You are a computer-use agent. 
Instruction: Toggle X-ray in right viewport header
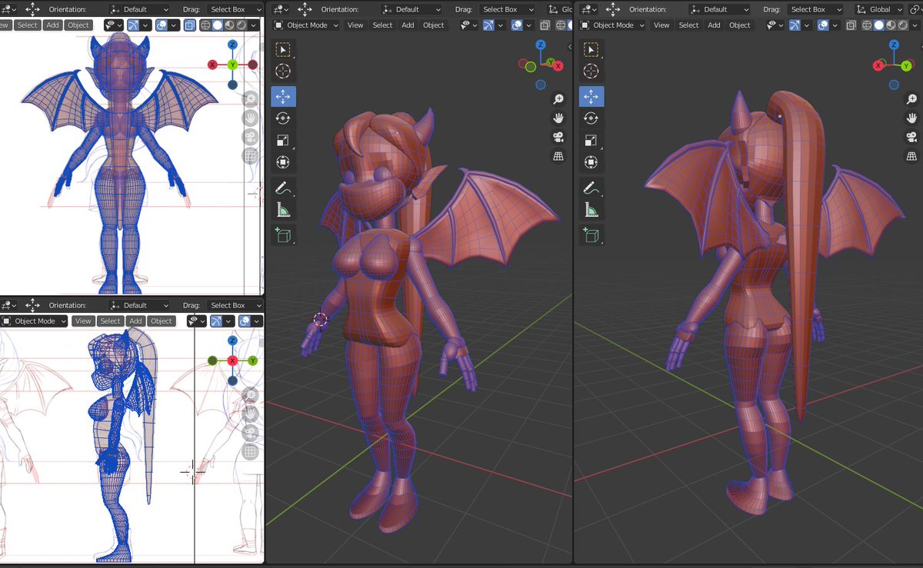(x=852, y=25)
